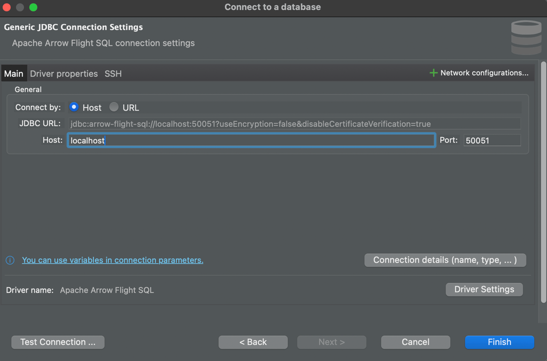Open Driver Settings
The height and width of the screenshot is (361, 547).
484,290
